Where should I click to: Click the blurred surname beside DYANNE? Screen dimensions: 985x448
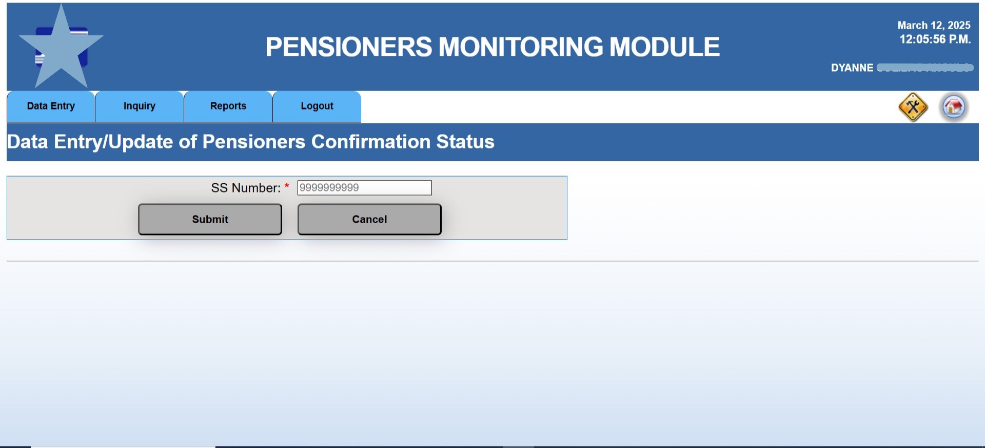tap(925, 68)
